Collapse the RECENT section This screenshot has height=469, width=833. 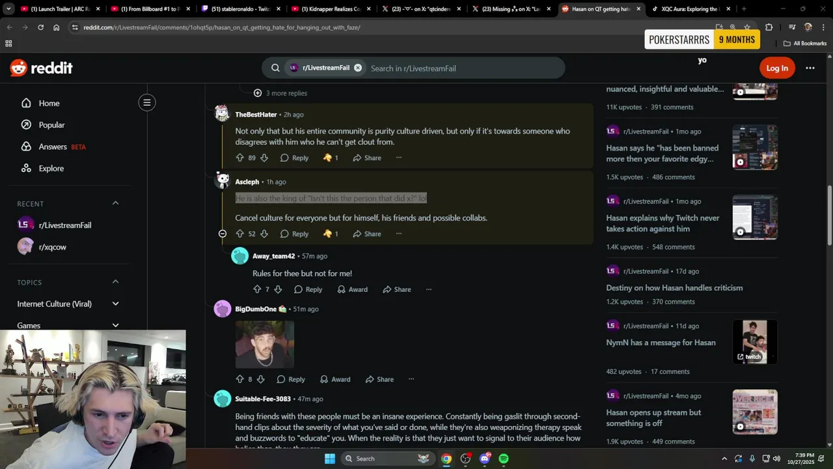tap(115, 203)
